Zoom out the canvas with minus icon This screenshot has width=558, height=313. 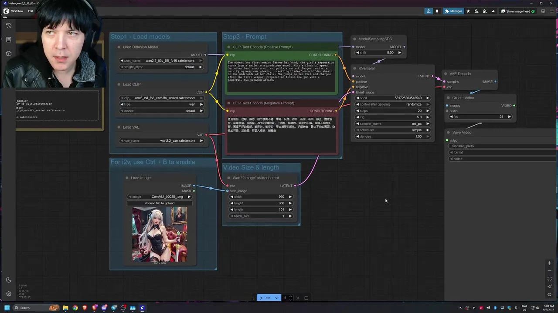click(549, 271)
